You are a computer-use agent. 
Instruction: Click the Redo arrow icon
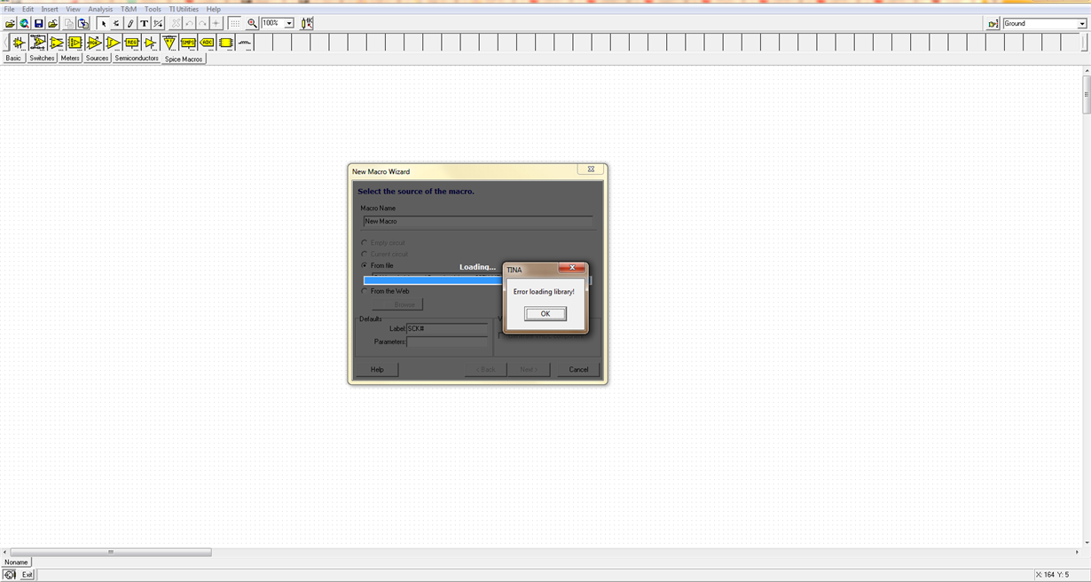(202, 24)
